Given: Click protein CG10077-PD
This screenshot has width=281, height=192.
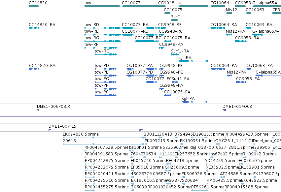Looking at the screenshot, I should pyautogui.click(x=141, y=76).
